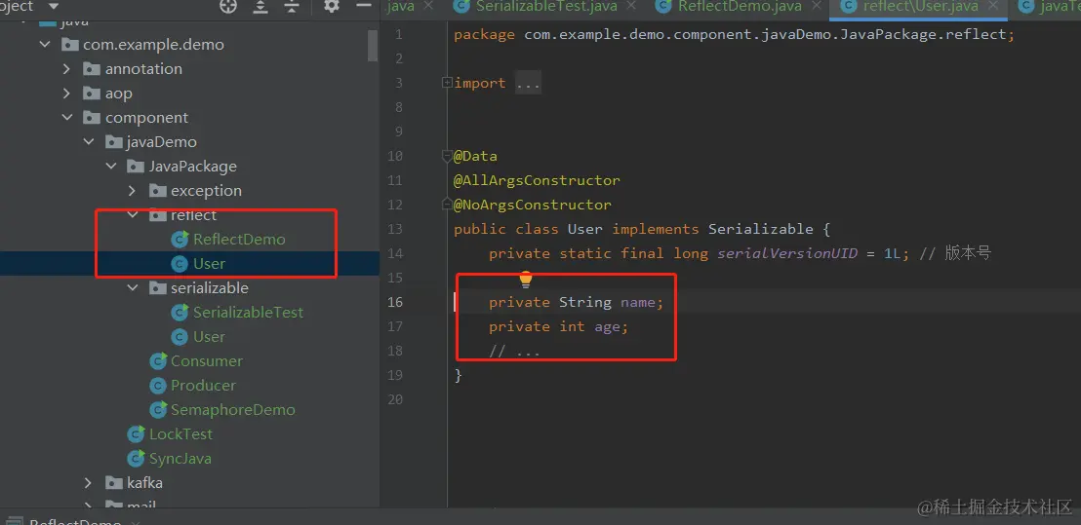Select the annotation package

143,69
